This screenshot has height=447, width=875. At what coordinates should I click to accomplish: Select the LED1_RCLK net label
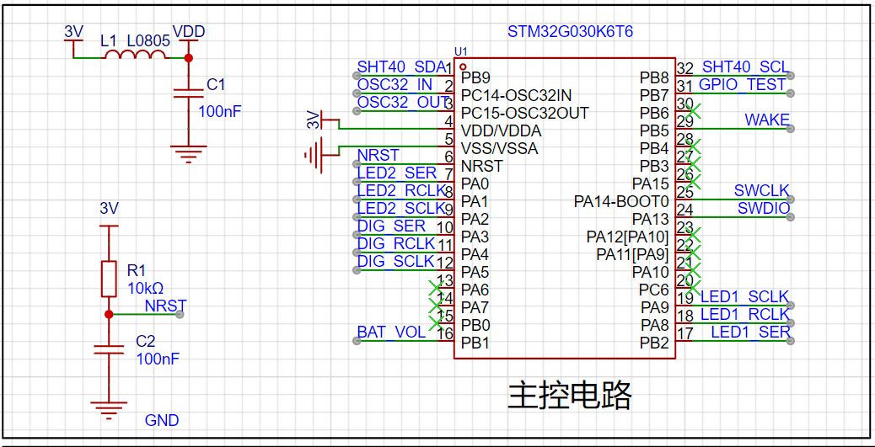click(x=745, y=314)
